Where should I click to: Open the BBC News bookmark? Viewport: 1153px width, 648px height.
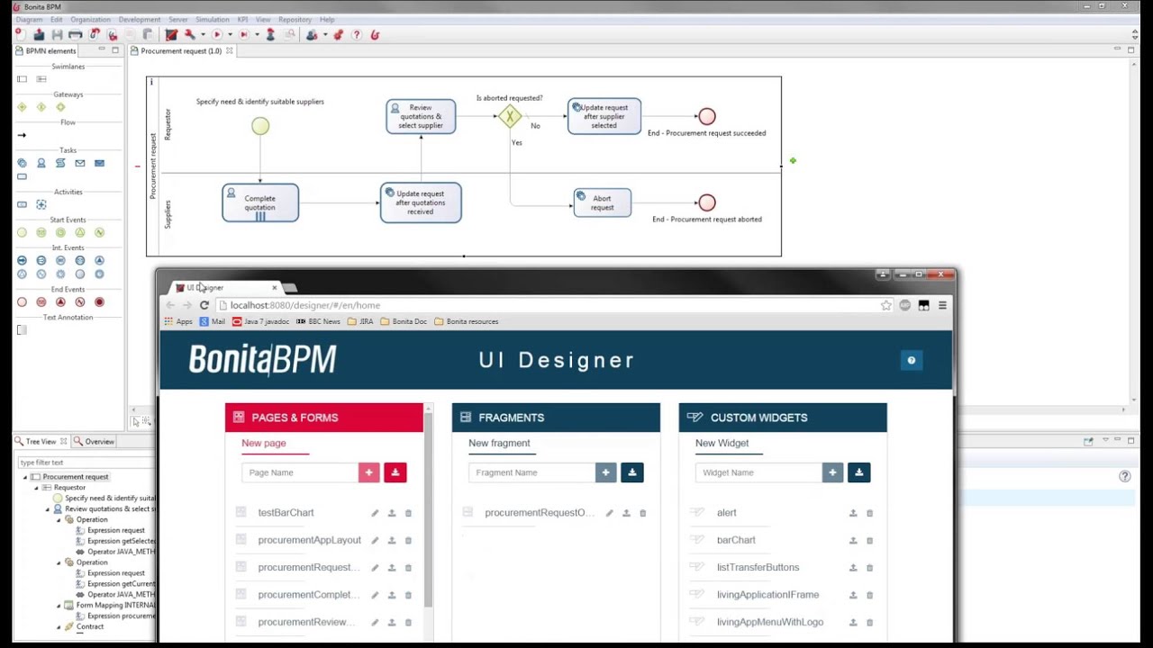coord(318,321)
